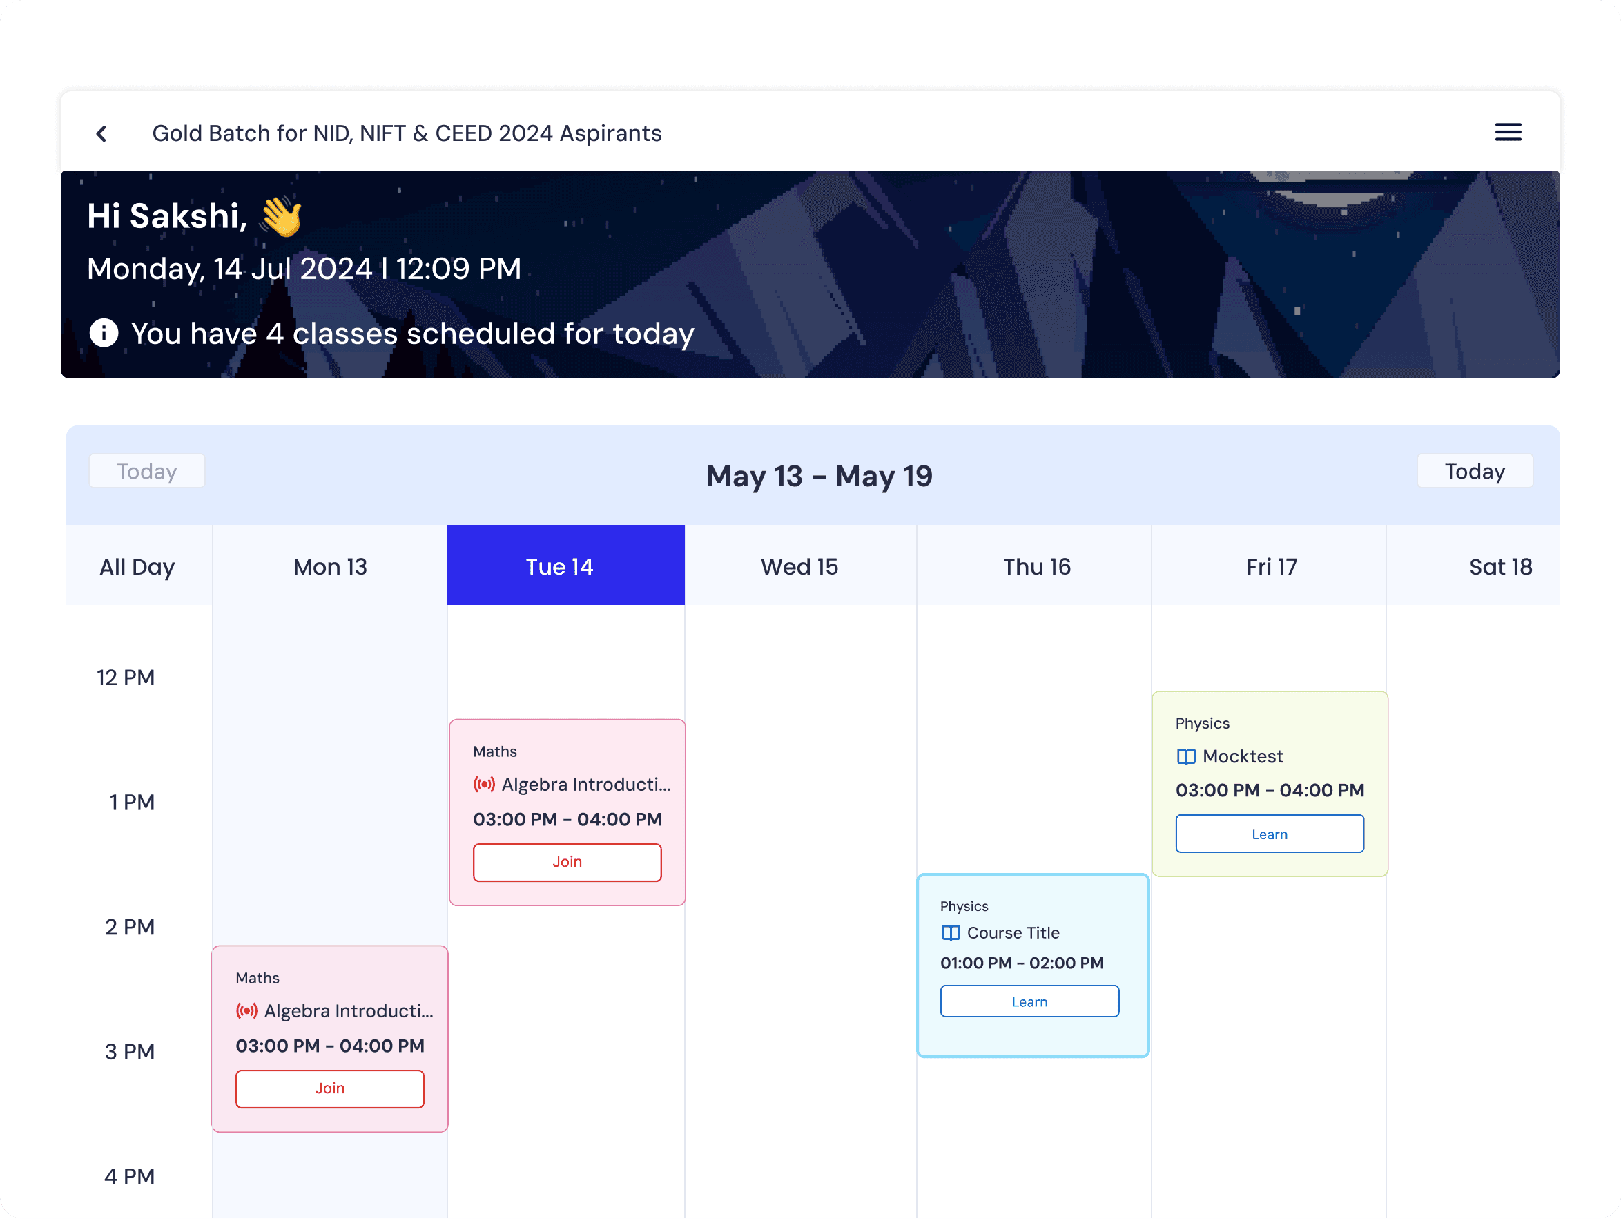Join Monday's Algebra Introduction class
The height and width of the screenshot is (1219, 1621).
click(x=329, y=1088)
